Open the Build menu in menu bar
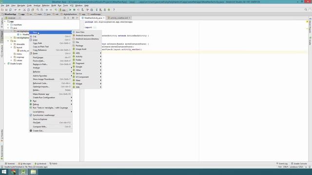Image resolution: width=312 pixels, height=175 pixels. click(54, 5)
